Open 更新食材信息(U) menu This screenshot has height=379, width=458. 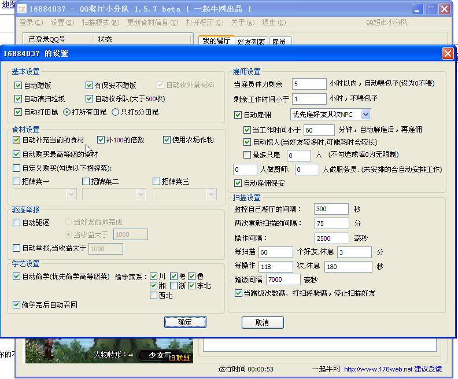coord(153,23)
